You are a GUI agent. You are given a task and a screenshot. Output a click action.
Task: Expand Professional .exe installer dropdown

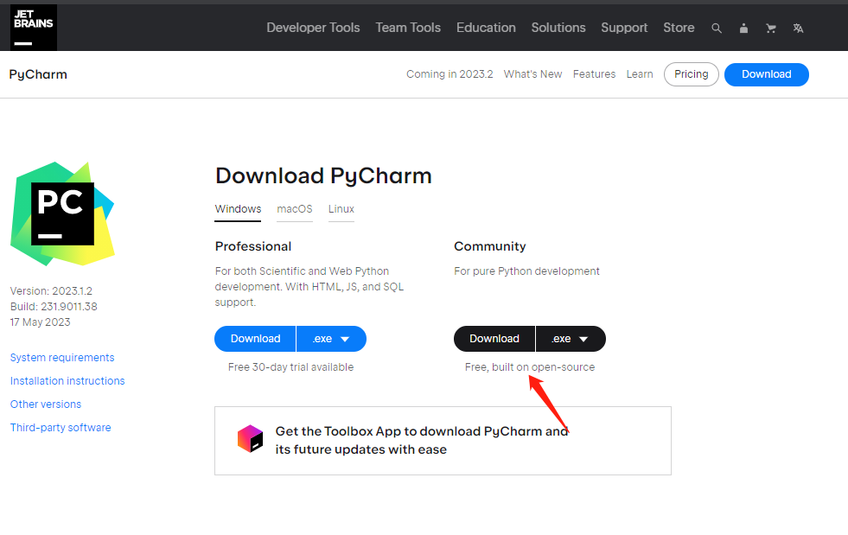tap(332, 339)
